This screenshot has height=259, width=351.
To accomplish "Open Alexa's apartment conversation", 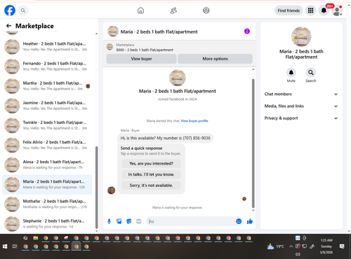I will (48, 164).
